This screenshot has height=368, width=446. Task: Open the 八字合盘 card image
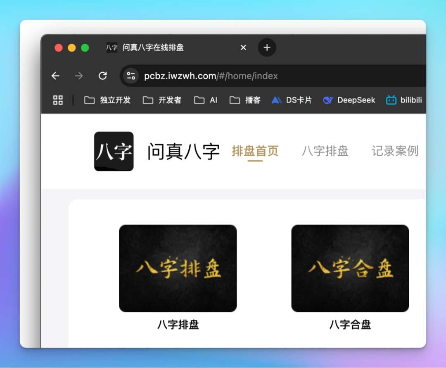[350, 268]
